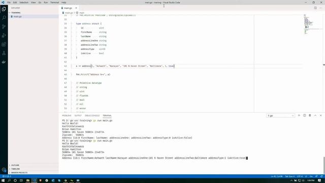Open the Run and Debug view
325x183 pixels.
(4, 36)
